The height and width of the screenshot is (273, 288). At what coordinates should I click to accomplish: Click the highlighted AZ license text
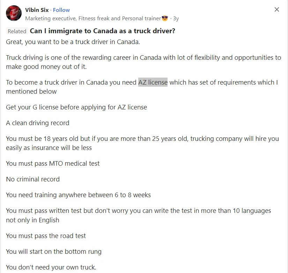tap(153, 82)
